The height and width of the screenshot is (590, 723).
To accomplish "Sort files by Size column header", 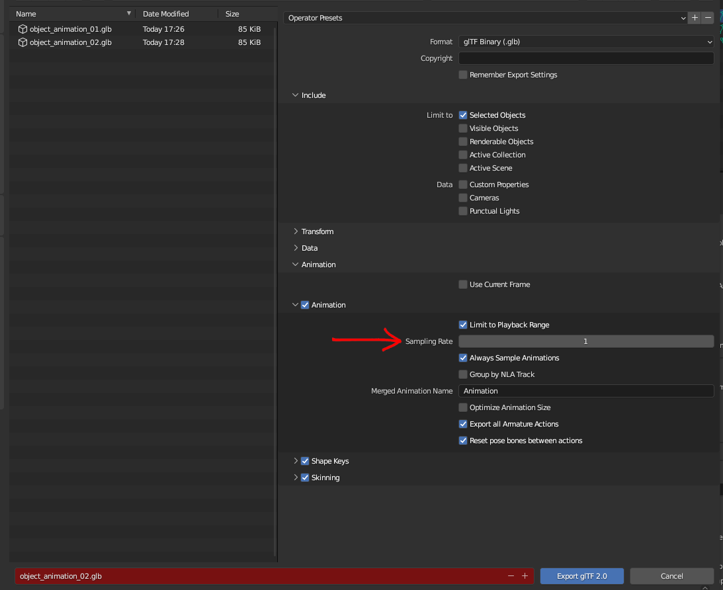I will (x=232, y=14).
